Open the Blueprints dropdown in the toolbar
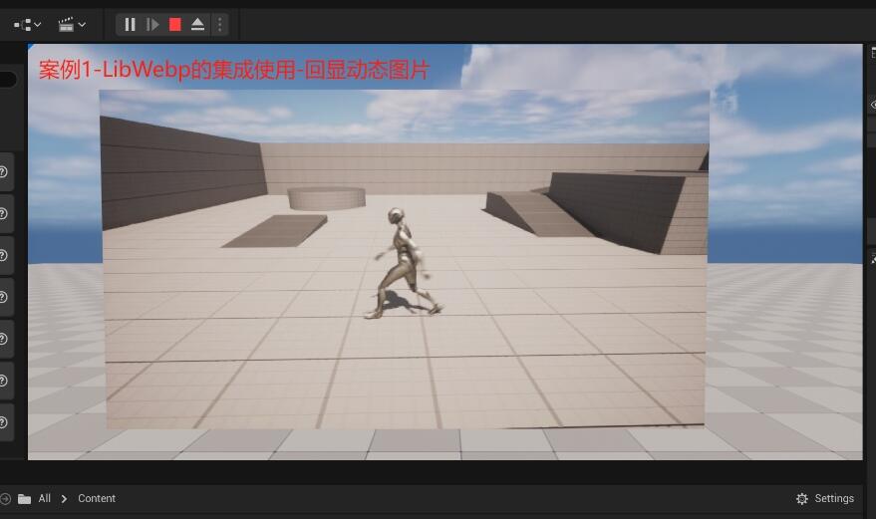 [x=27, y=25]
